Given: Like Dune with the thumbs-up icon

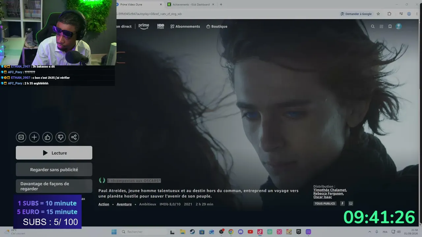Looking at the screenshot, I should click(47, 137).
